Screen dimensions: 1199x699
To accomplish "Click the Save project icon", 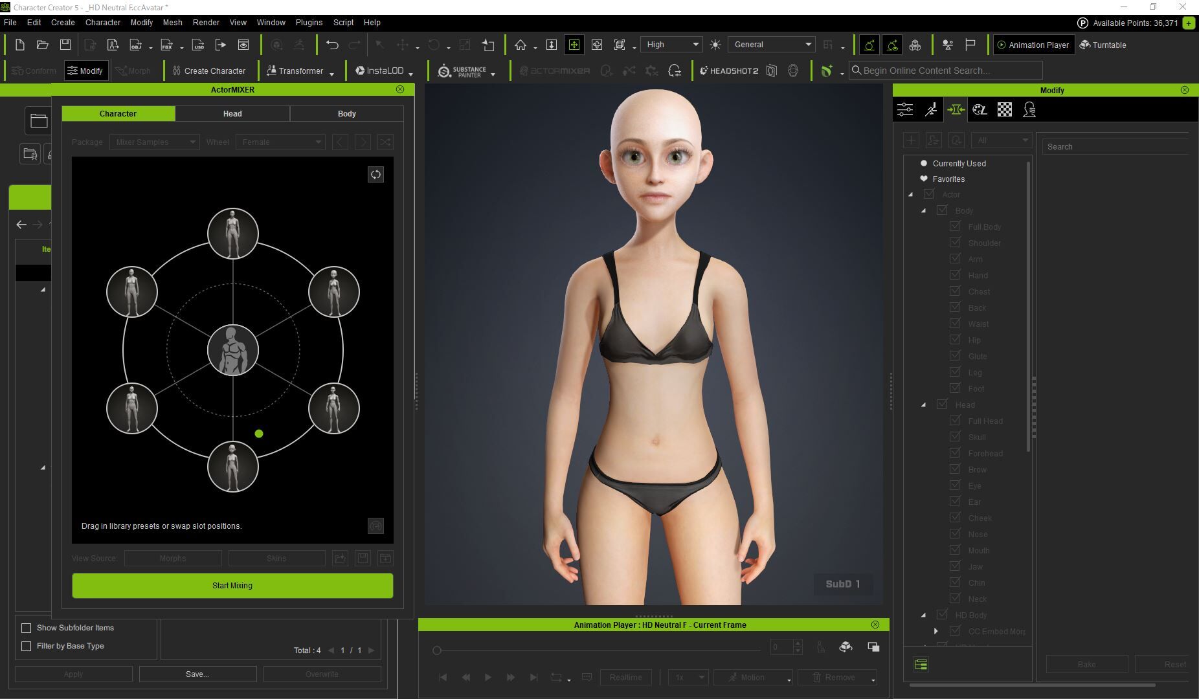I will 65,45.
